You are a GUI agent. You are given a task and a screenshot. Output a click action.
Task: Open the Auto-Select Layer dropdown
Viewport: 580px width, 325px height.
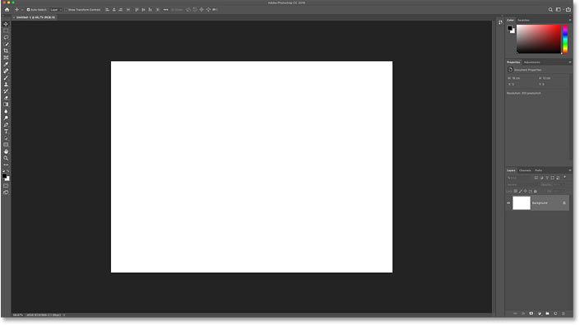click(55, 10)
